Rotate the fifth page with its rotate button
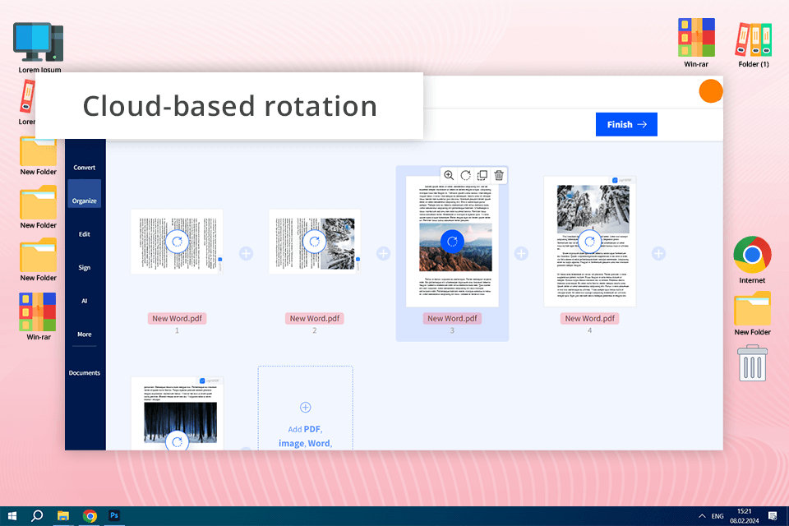 tap(178, 441)
